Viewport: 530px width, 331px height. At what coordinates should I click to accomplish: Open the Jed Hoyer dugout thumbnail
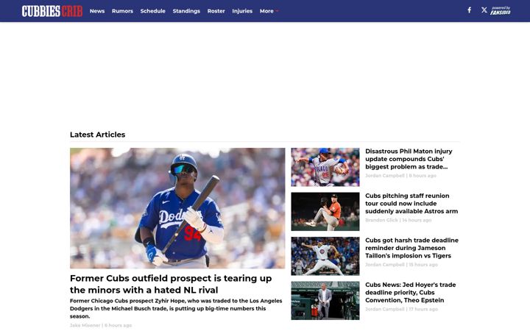(325, 301)
